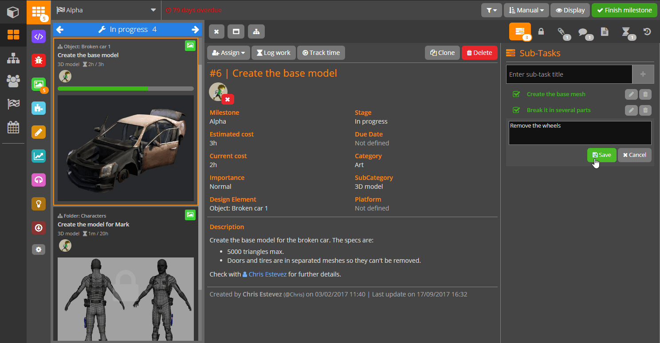The image size is (660, 343).
Task: Click the red code icon in sidebar
Action: click(x=39, y=36)
